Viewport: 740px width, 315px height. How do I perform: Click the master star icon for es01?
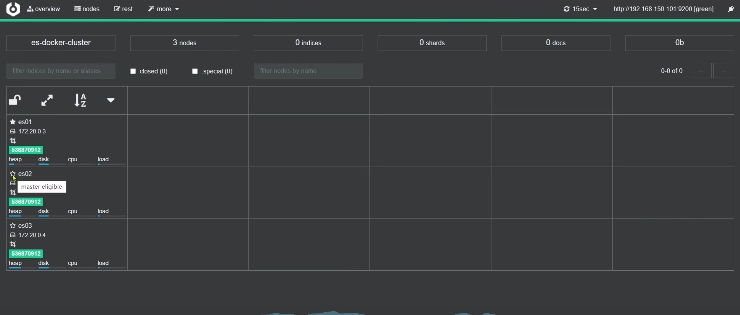[x=12, y=122]
